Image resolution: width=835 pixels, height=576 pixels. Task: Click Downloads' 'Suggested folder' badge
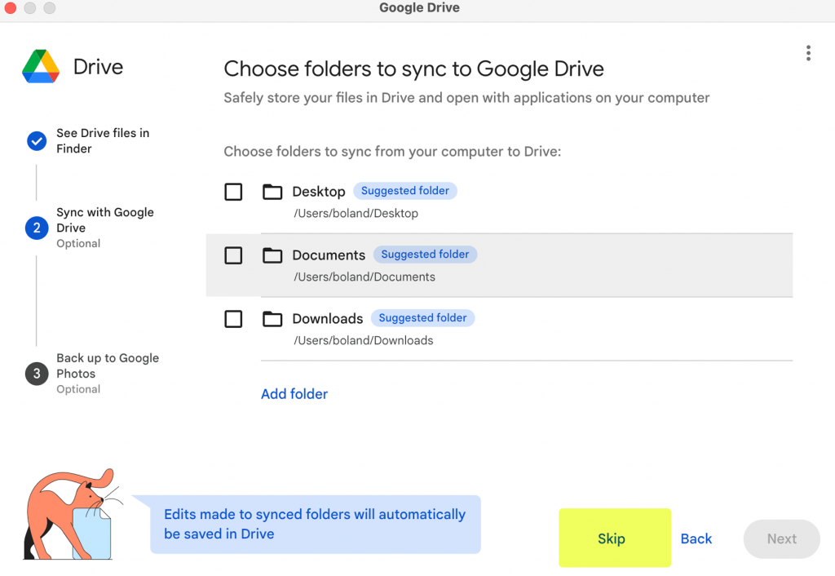pos(423,317)
